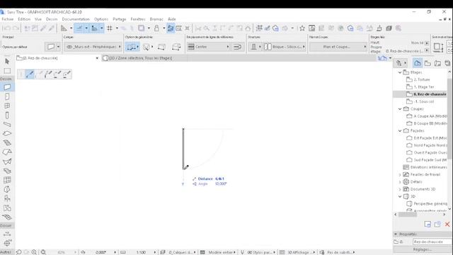This screenshot has width=453, height=255.
Task: Click the Undo icon in toolbar
Action: (x=7, y=28)
